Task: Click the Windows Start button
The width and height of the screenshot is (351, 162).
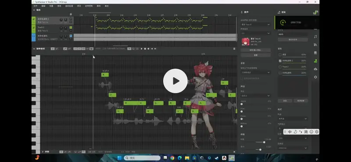Action: [119, 158]
